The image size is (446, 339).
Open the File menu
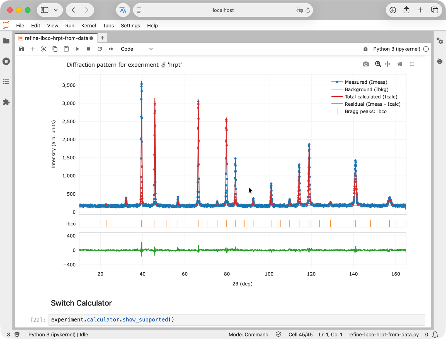pos(20,26)
